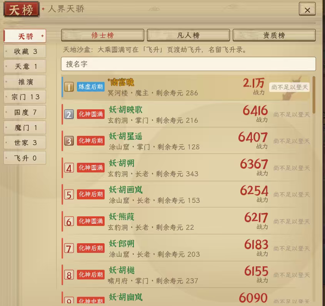Click the 炼虚后期 blue realm tag
This screenshot has height=306, width=325.
pos(91,87)
